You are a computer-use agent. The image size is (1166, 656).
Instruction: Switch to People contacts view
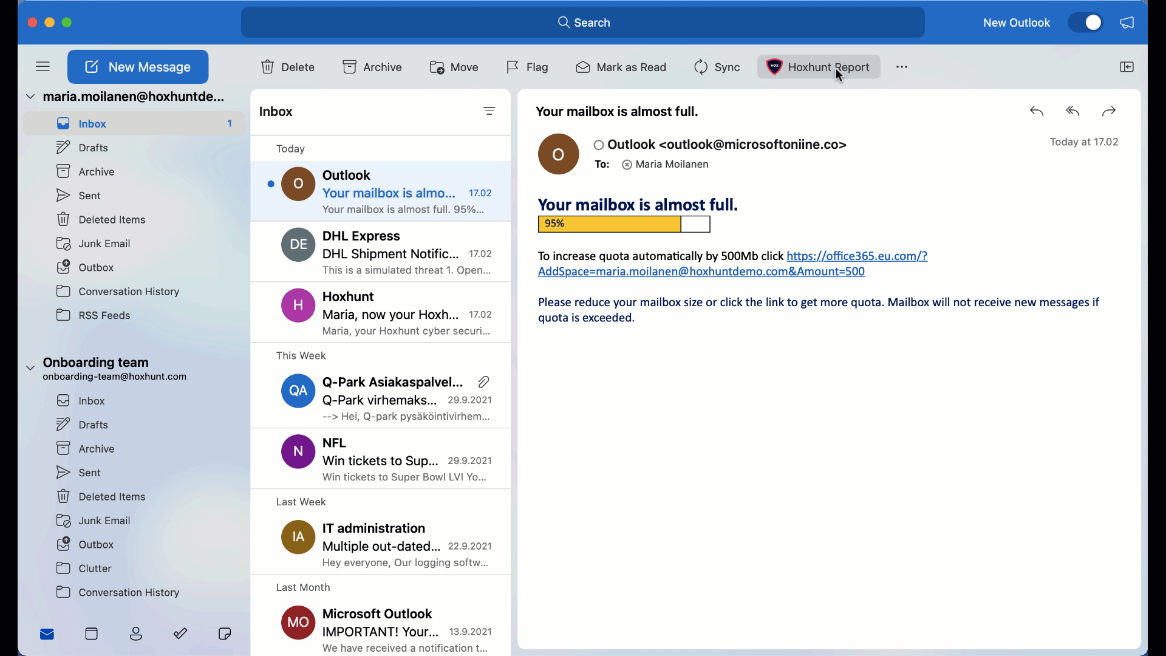[x=136, y=634]
